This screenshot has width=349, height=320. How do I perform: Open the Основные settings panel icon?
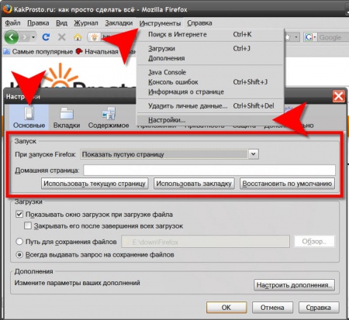click(29, 114)
